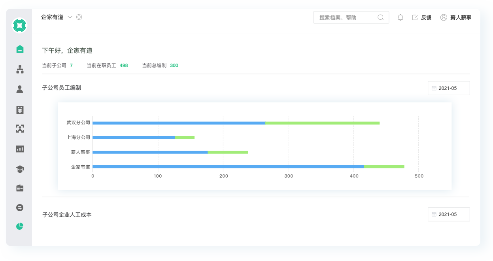
Task: Click the blue segment of 企家有道 bar
Action: pos(228,167)
